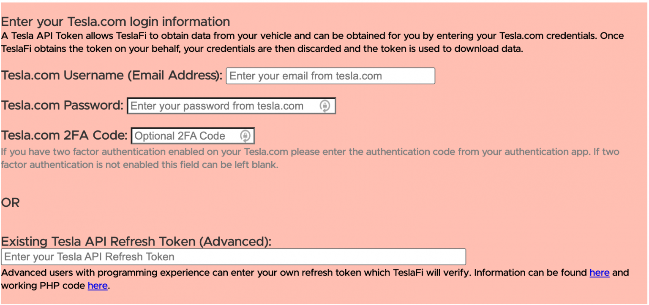
Task: Click the 'OR' separator text
Action: pyautogui.click(x=11, y=202)
